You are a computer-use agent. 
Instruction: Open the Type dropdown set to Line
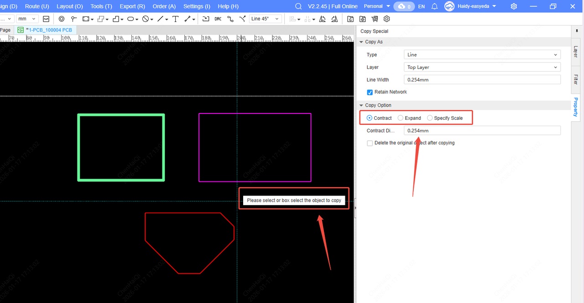(x=482, y=55)
